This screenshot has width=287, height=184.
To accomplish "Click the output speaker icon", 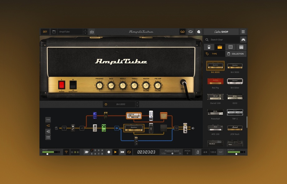I will [x=193, y=128].
